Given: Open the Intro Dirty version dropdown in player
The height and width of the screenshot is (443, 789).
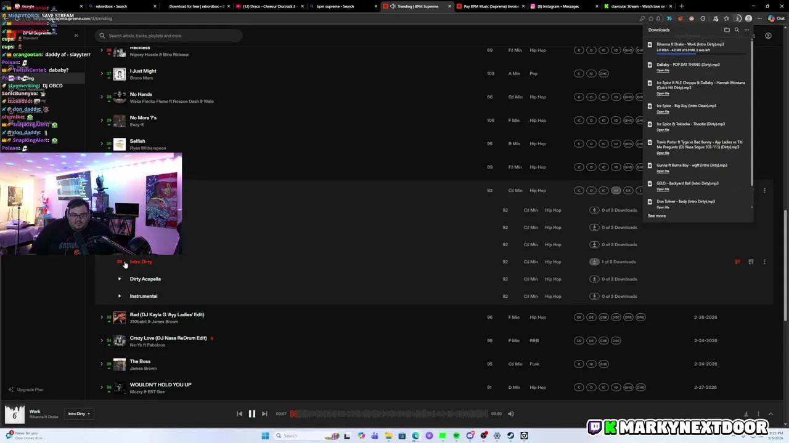Looking at the screenshot, I should coord(79,413).
